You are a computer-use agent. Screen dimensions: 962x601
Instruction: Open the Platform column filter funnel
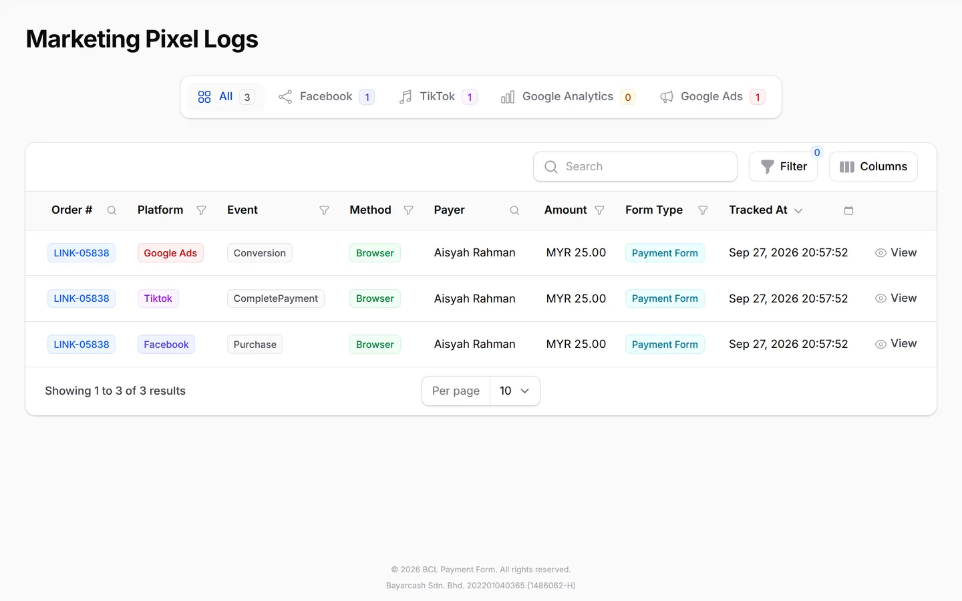pyautogui.click(x=201, y=210)
